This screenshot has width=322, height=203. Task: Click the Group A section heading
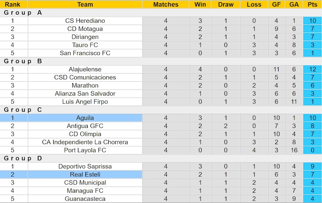click(x=22, y=13)
